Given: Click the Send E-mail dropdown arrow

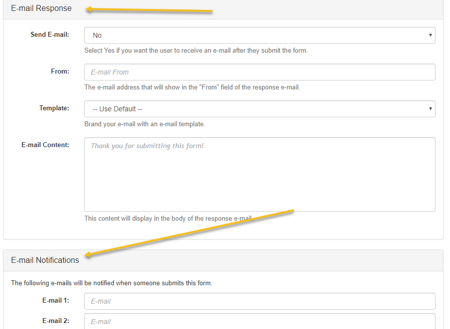Looking at the screenshot, I should pyautogui.click(x=430, y=35).
